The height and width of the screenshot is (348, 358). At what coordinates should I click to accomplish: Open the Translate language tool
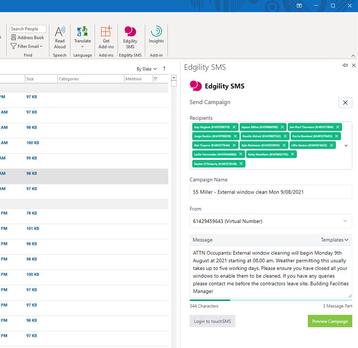pos(82,38)
